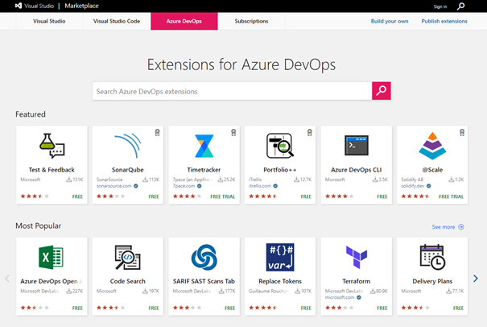
Task: Click the Code Search card title
Action: [x=128, y=281]
